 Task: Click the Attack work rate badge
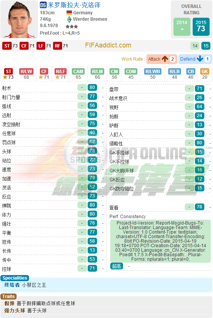tap(161, 59)
